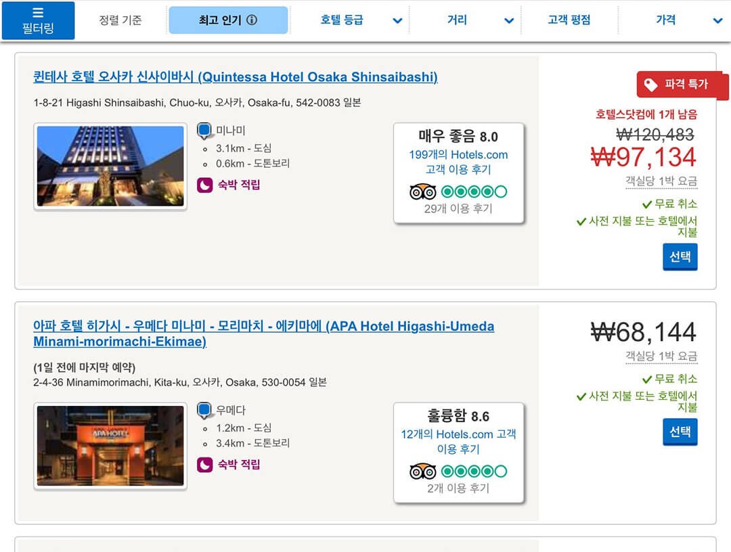Click the 1일 전에 마지막 예약 note

(x=85, y=367)
